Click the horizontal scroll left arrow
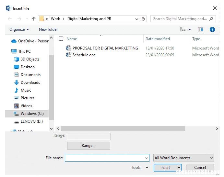The image size is (224, 177). click(58, 129)
